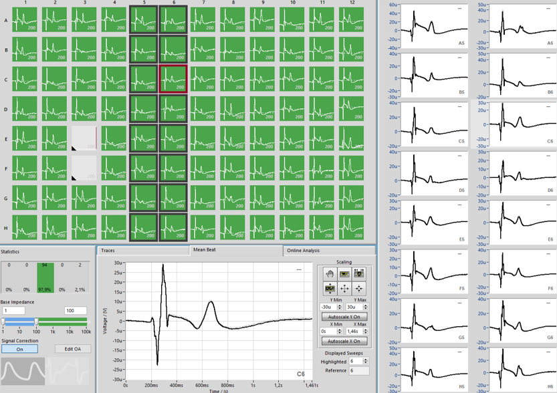This screenshot has height=393, width=557.
Task: Click the Y Min value stepper arrows
Action: point(339,307)
